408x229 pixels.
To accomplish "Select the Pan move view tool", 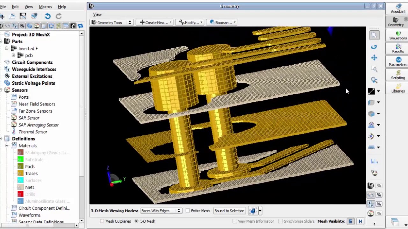I will pyautogui.click(x=374, y=58).
